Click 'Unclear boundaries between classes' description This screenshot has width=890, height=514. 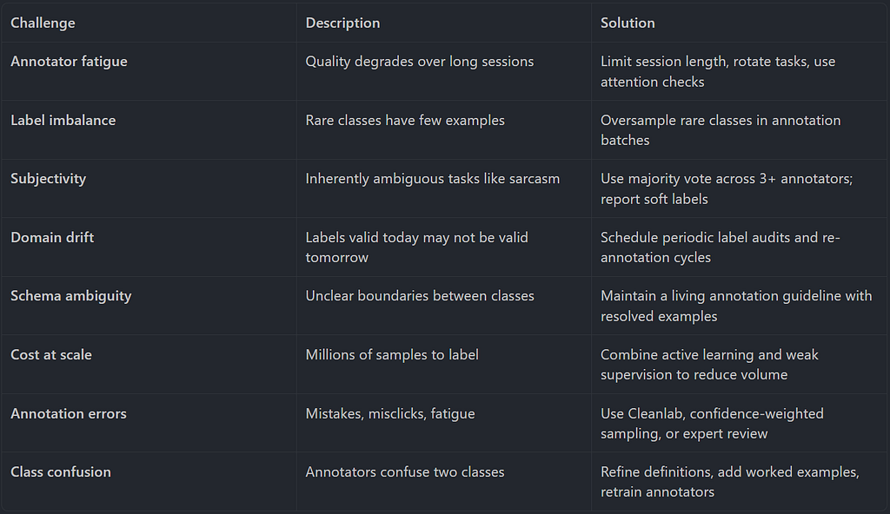pos(420,296)
